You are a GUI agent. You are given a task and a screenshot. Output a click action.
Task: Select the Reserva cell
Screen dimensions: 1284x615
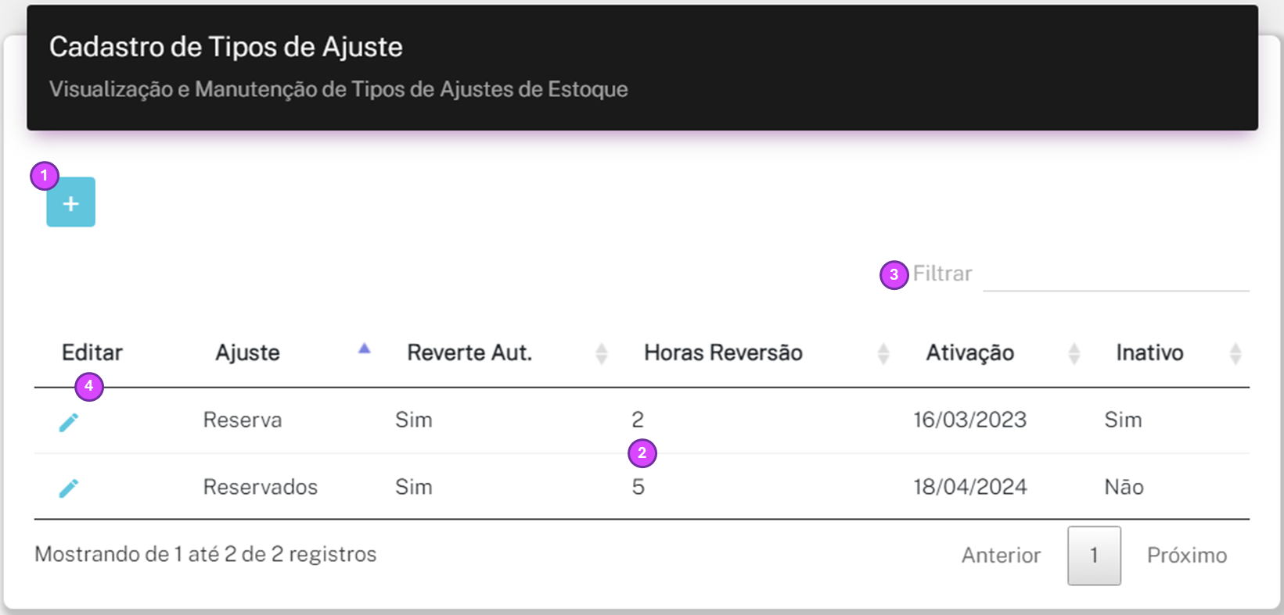pos(243,420)
